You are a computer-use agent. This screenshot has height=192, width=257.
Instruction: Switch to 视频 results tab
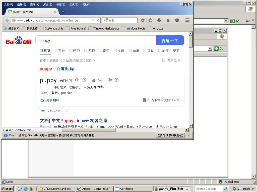tap(90, 51)
